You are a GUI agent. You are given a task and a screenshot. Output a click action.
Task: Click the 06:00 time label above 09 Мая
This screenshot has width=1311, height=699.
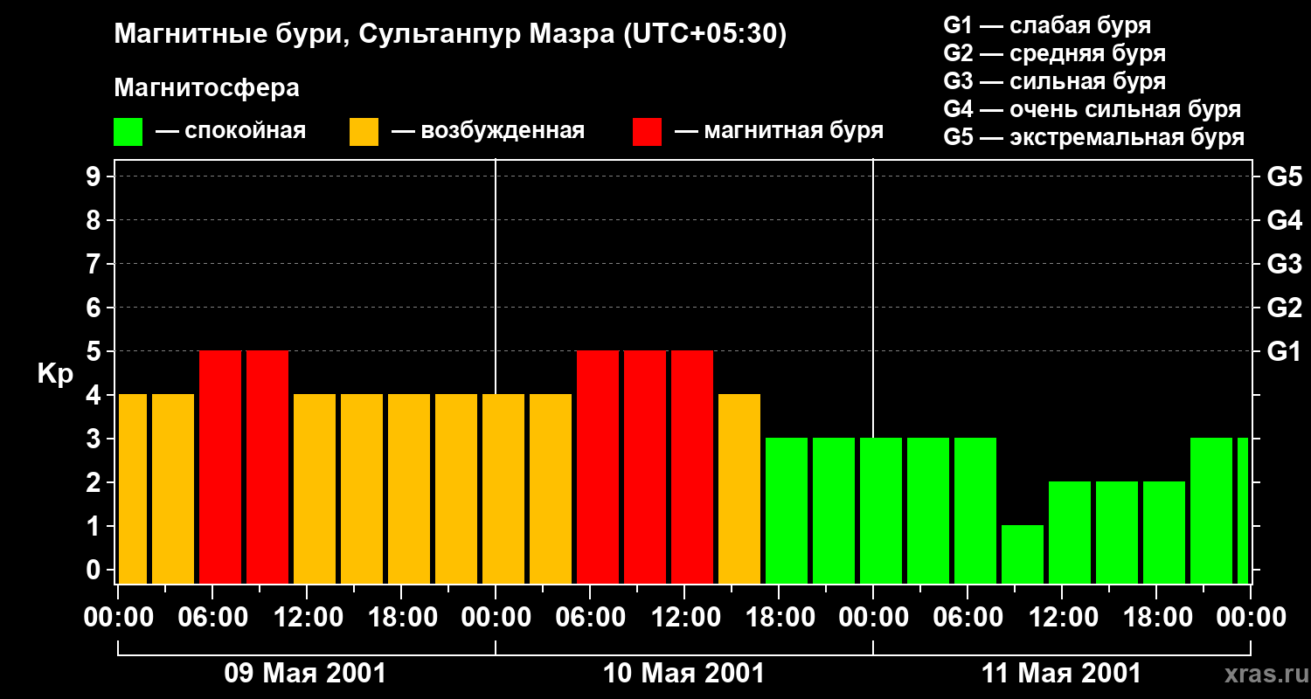[x=213, y=617]
